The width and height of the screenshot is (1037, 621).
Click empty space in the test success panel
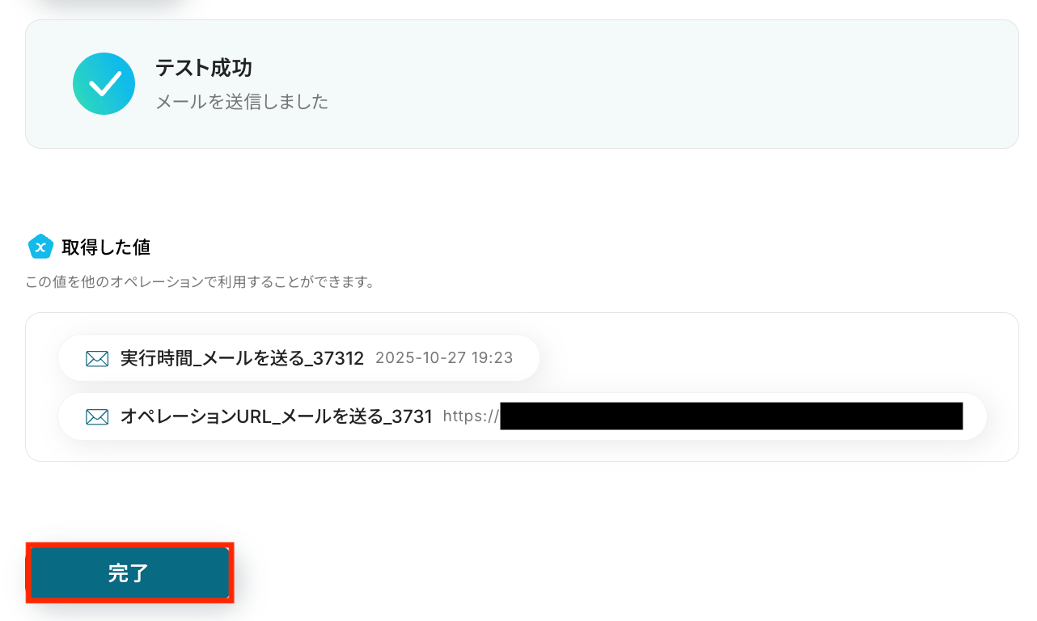coord(671,84)
